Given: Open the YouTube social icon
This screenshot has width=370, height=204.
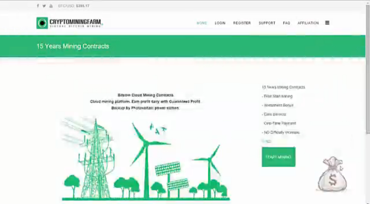Looking at the screenshot, I should 51,6.
